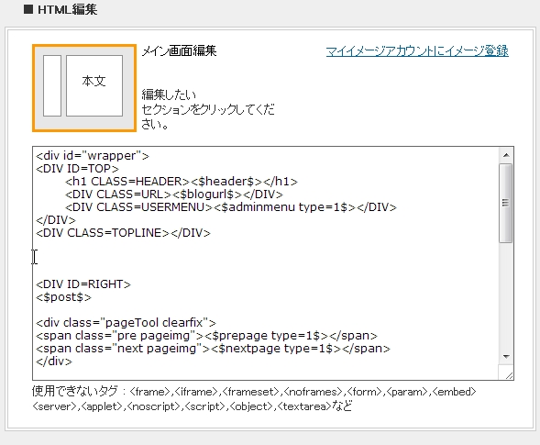
Task: Click the '<$post$>' line
Action: point(63,297)
